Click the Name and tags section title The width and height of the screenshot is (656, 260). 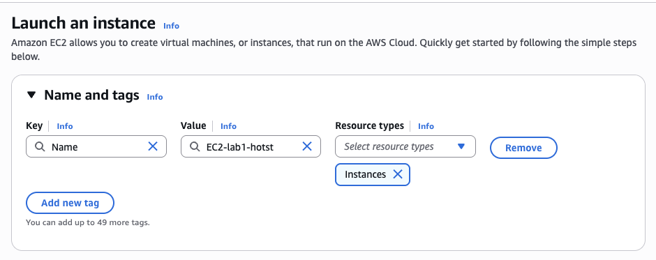click(x=91, y=95)
